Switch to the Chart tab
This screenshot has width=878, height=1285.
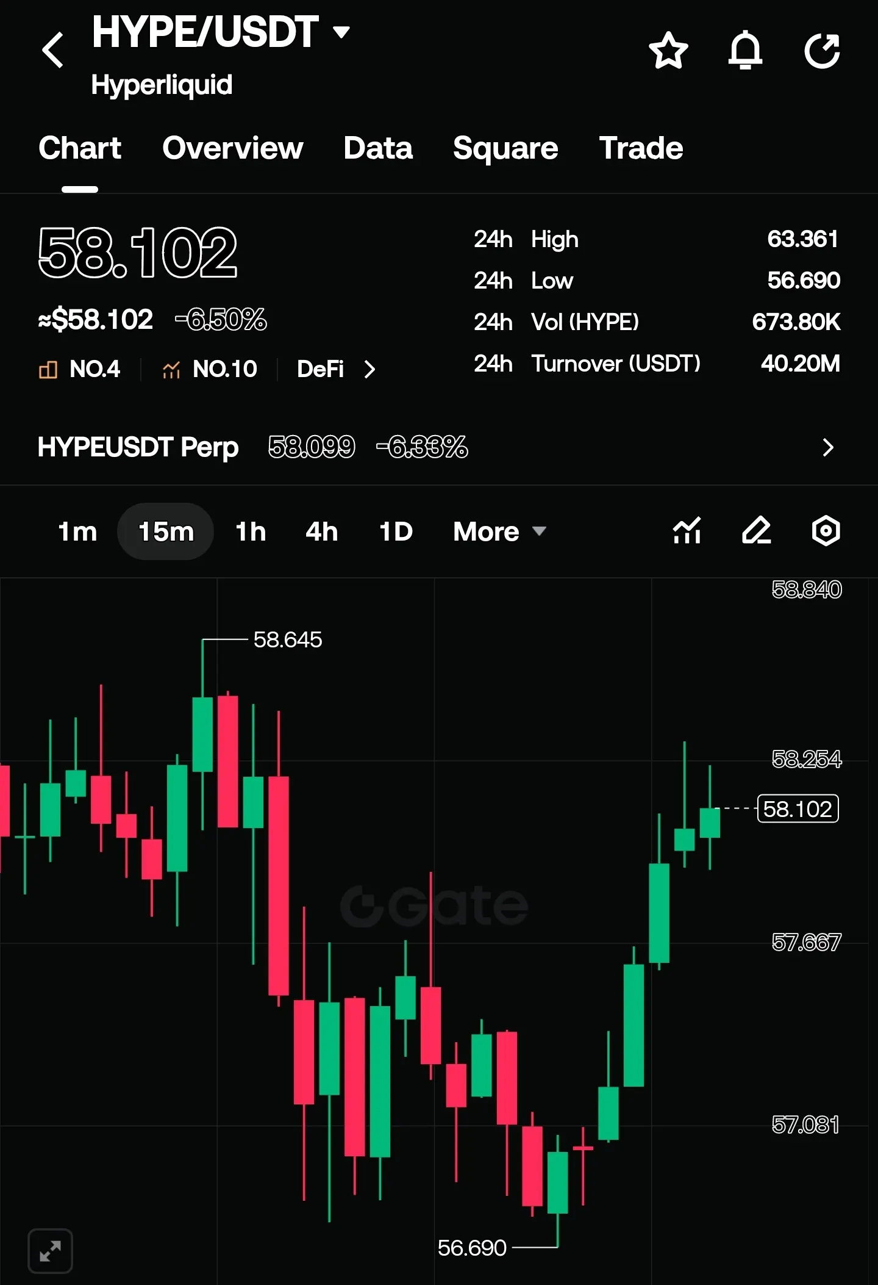pos(80,148)
